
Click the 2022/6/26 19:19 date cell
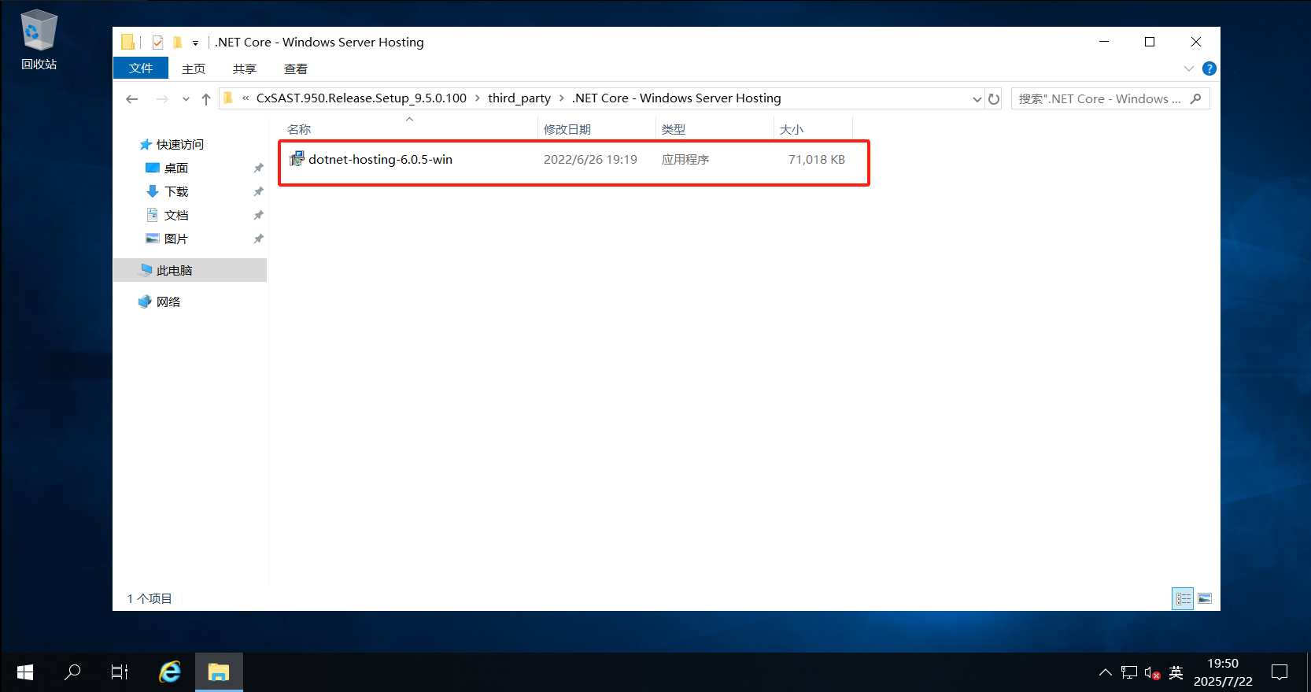590,159
